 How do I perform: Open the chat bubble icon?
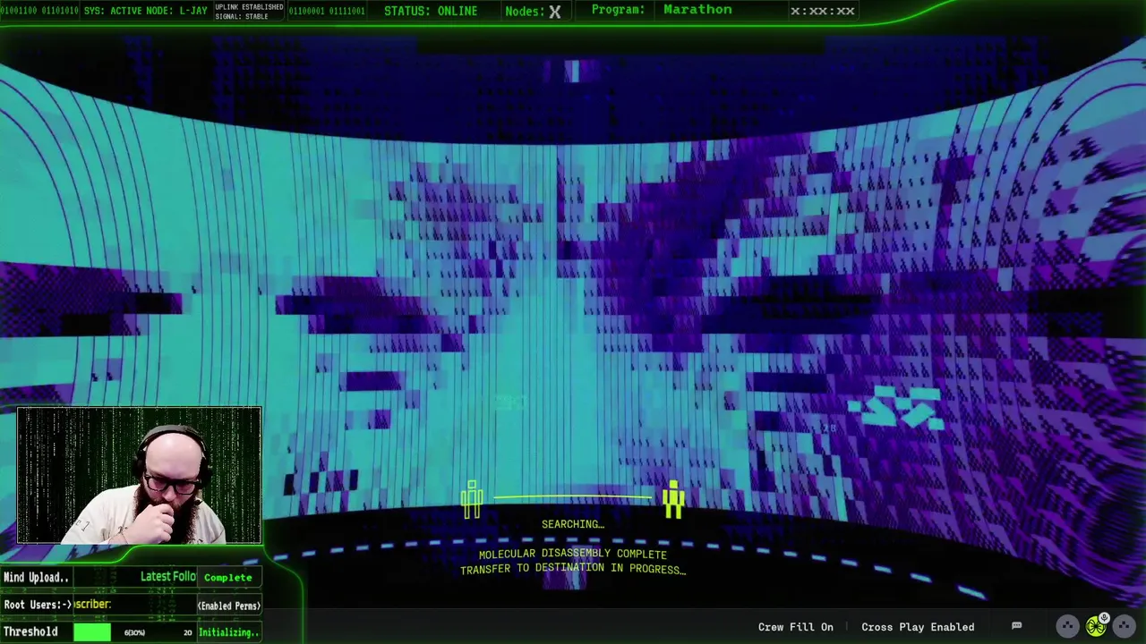coord(1016,626)
